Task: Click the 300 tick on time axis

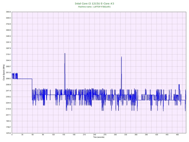Action: tap(115, 135)
